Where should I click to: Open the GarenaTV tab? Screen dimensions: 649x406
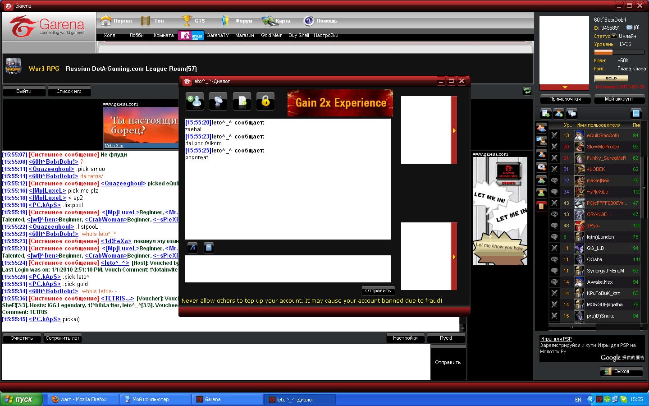click(218, 35)
